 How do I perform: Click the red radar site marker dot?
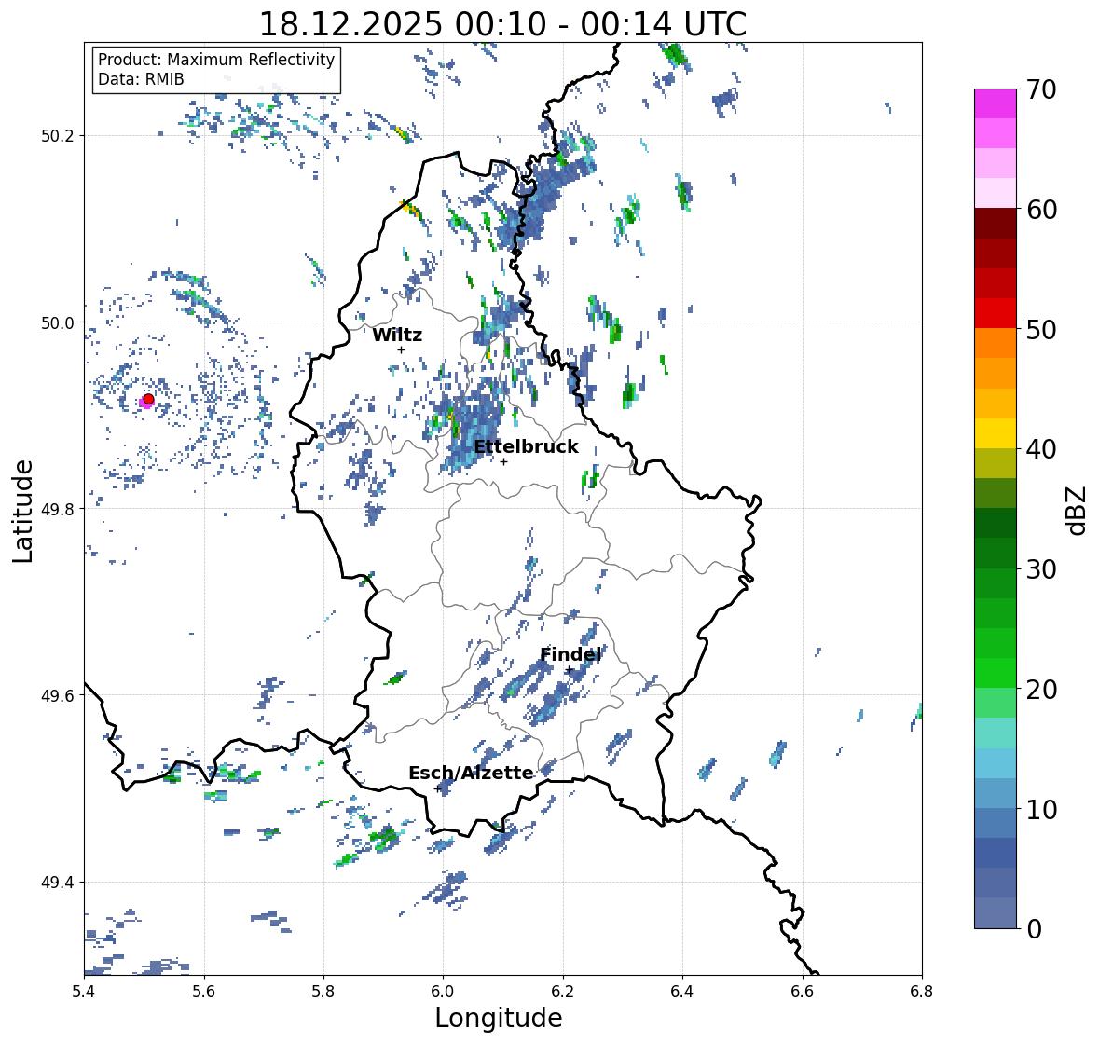click(x=148, y=399)
